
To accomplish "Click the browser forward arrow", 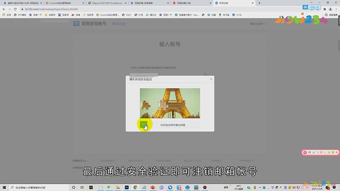I will (x=9, y=9).
